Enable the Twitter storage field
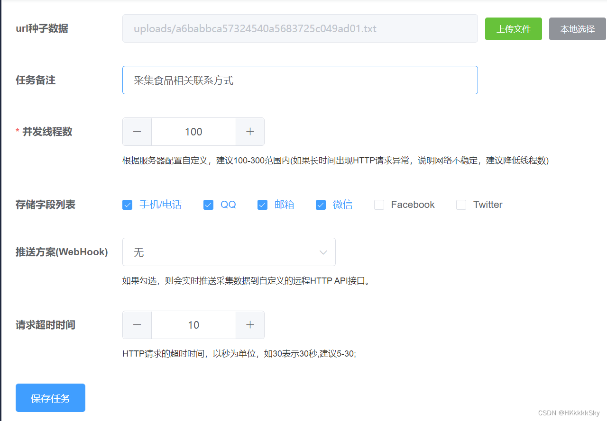This screenshot has width=607, height=421. pyautogui.click(x=461, y=205)
